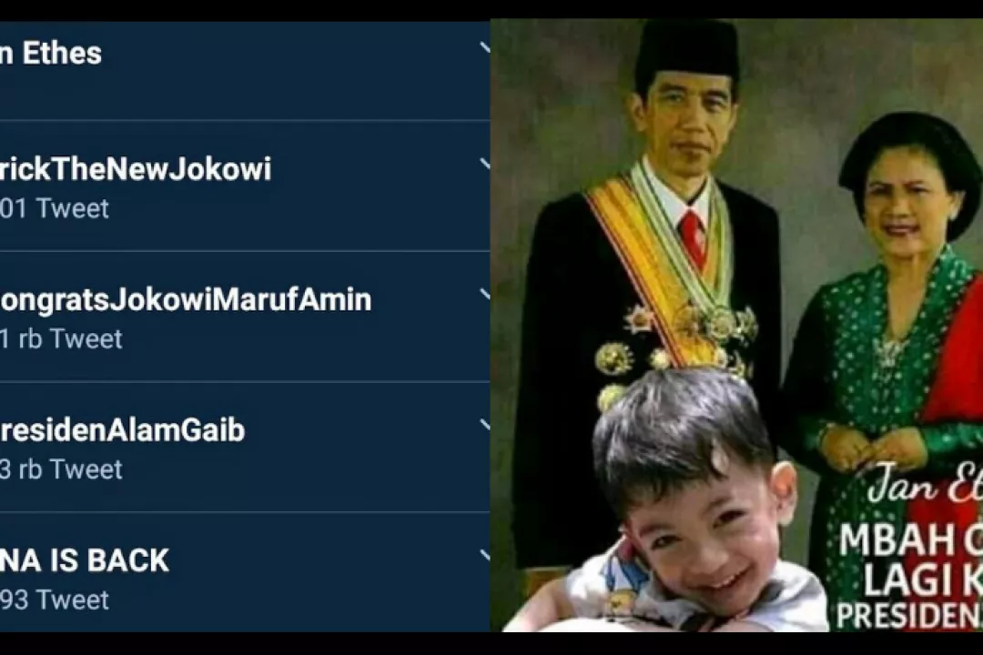Screen dimensions: 983x655
Task: Click the 01 Tweet count text
Action: [55, 208]
